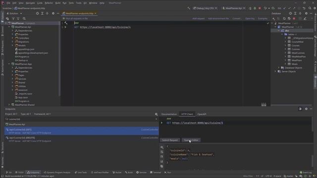317x178 pixels.
Task: Click the red stop button in main toolbar
Action: pos(260,8)
